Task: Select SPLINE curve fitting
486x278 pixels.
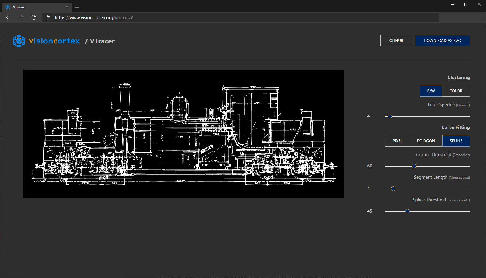Action: 456,141
